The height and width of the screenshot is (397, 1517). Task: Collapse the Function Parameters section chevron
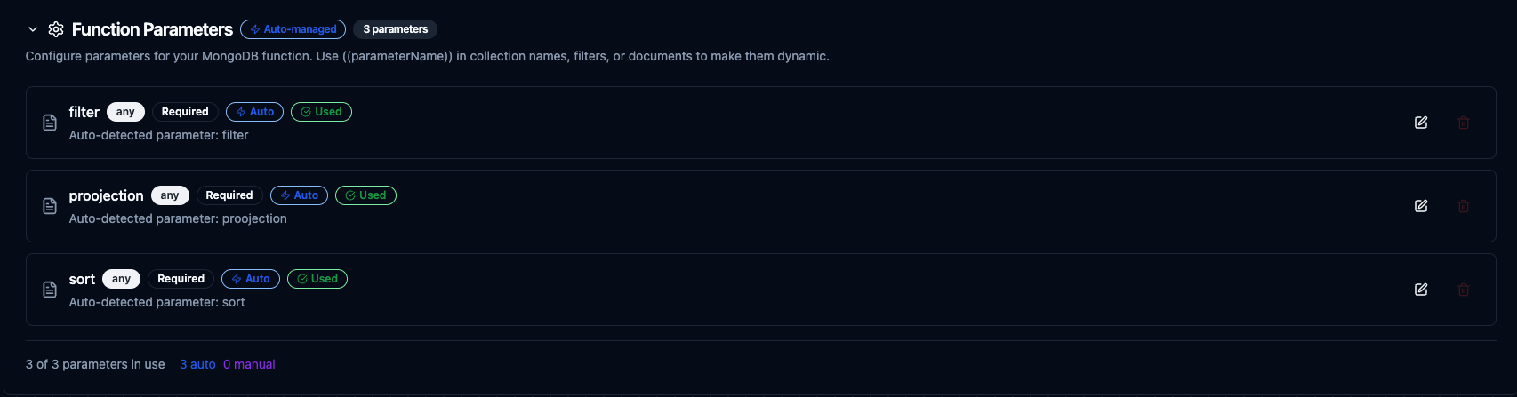click(x=33, y=29)
